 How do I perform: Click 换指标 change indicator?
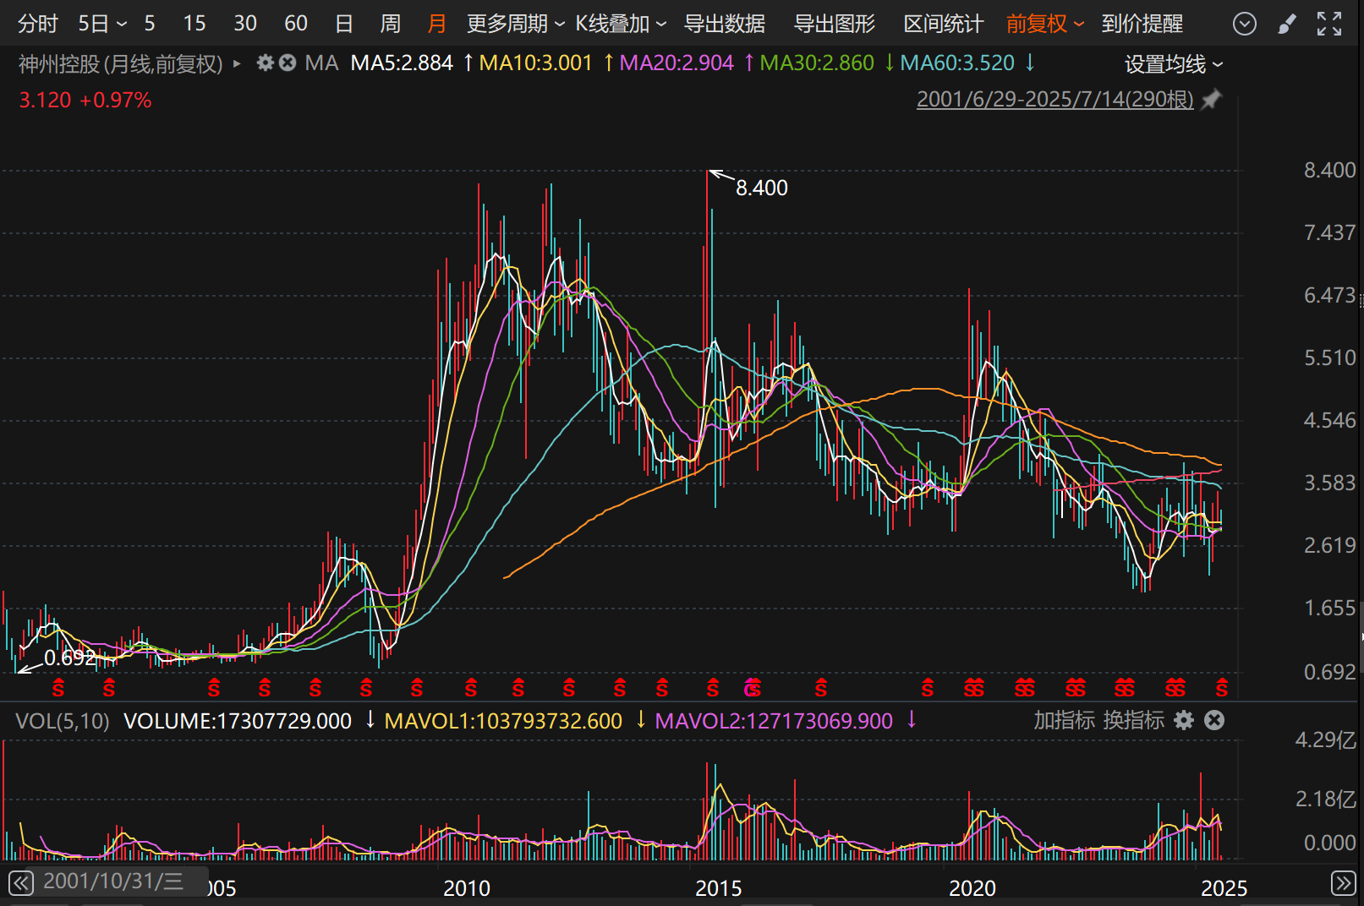click(1134, 720)
